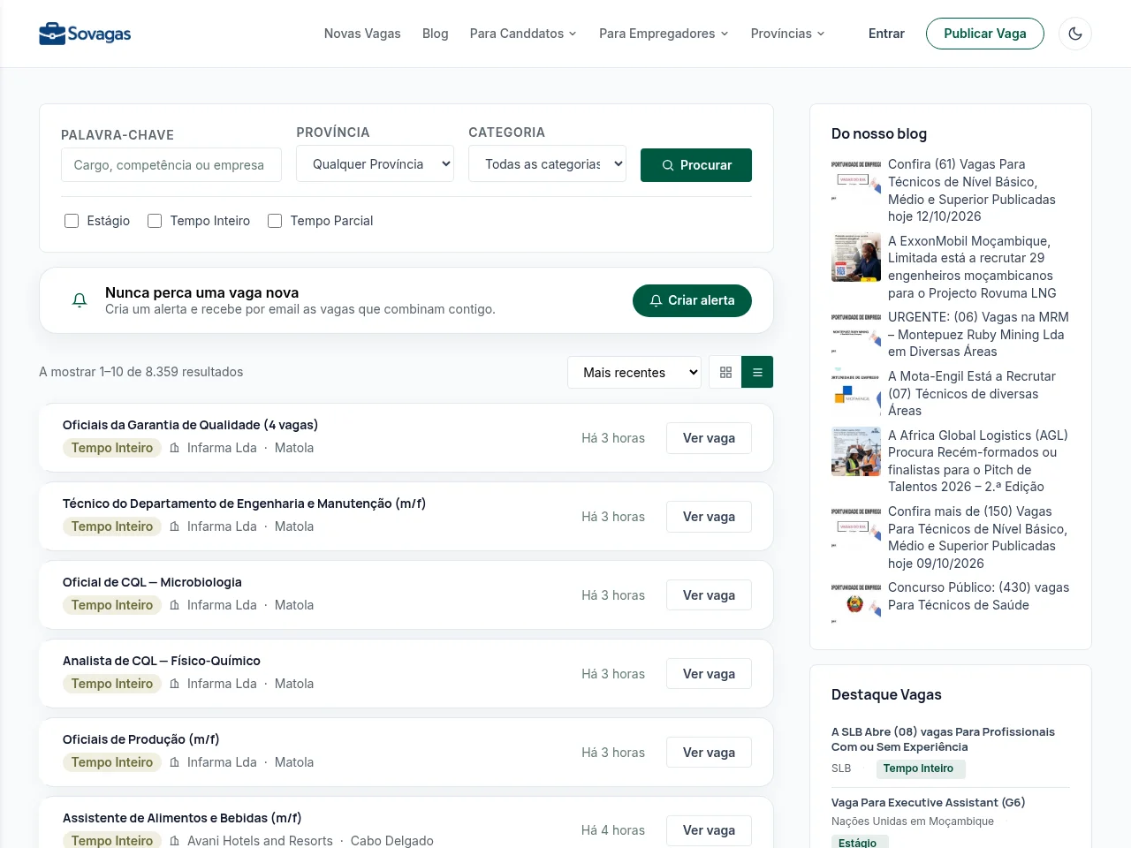Image resolution: width=1131 pixels, height=848 pixels.
Task: Open the Mais recentes sort dropdown
Action: pos(634,372)
